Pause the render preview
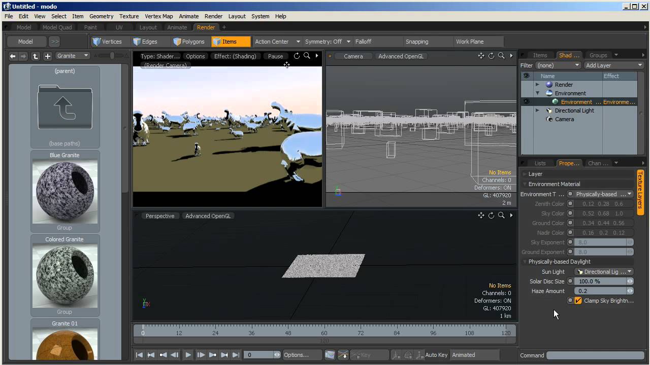 [x=275, y=56]
